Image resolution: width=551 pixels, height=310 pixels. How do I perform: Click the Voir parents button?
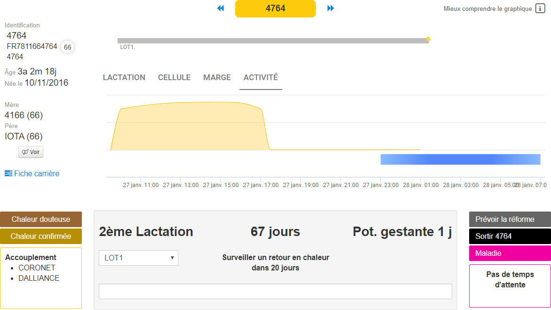pos(31,152)
